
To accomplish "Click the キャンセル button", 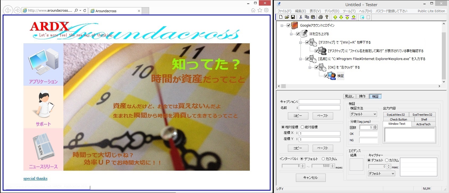I will pos(311,178).
